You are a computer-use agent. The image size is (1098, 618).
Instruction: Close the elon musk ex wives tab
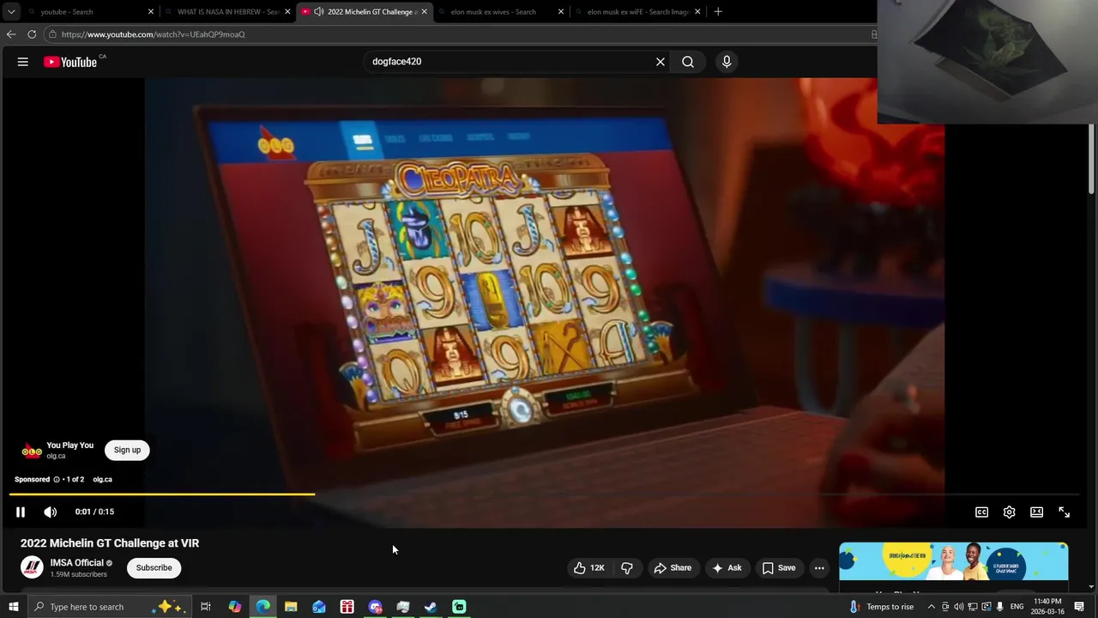(561, 12)
